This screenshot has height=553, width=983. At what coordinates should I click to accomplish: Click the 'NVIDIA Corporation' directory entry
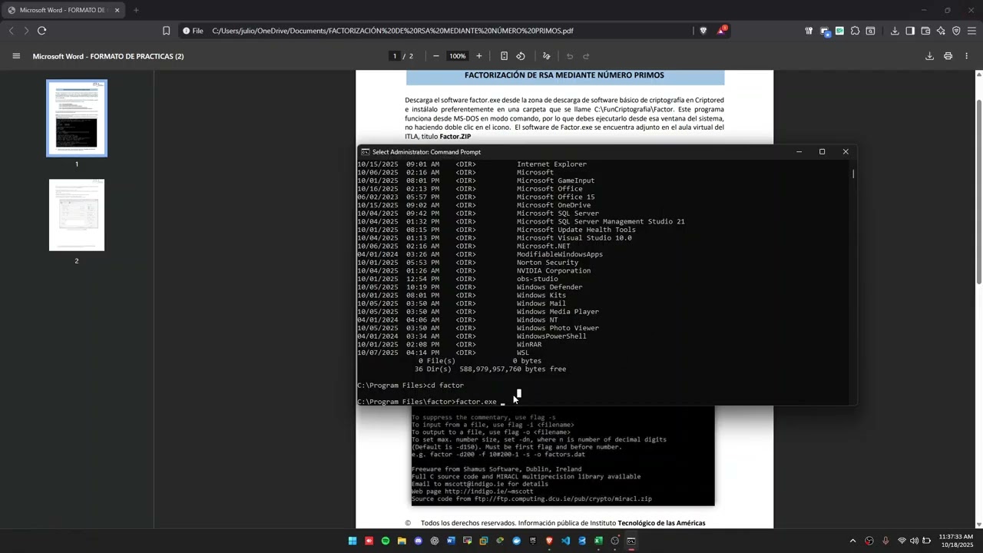click(x=554, y=270)
